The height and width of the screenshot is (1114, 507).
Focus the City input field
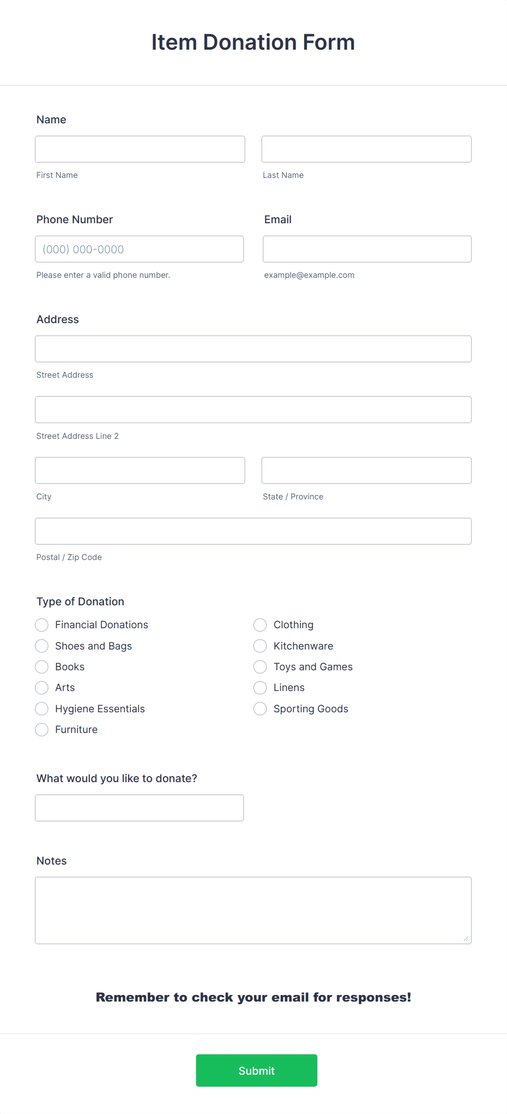[140, 470]
